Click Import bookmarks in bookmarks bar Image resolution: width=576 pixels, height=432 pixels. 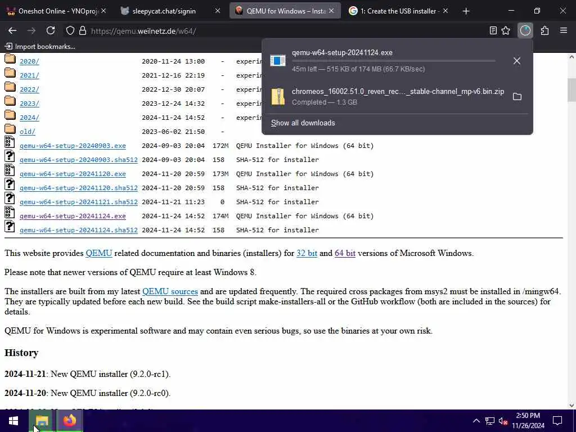(40, 47)
